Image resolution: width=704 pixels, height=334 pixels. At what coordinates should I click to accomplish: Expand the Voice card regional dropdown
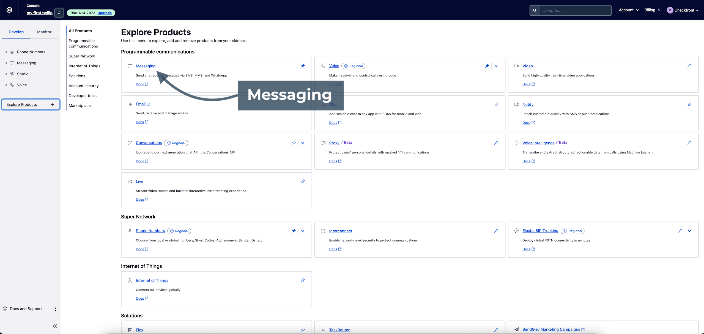496,66
